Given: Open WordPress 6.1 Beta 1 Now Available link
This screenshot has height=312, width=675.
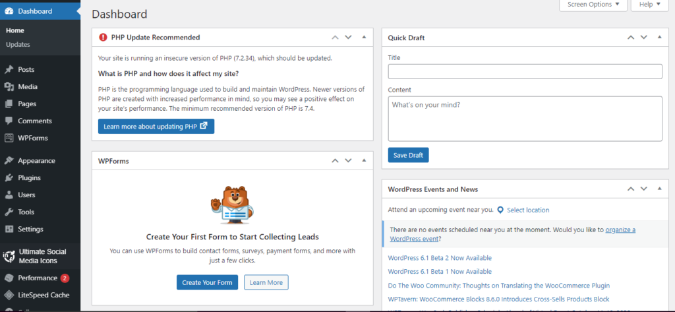Looking at the screenshot, I should 440,272.
